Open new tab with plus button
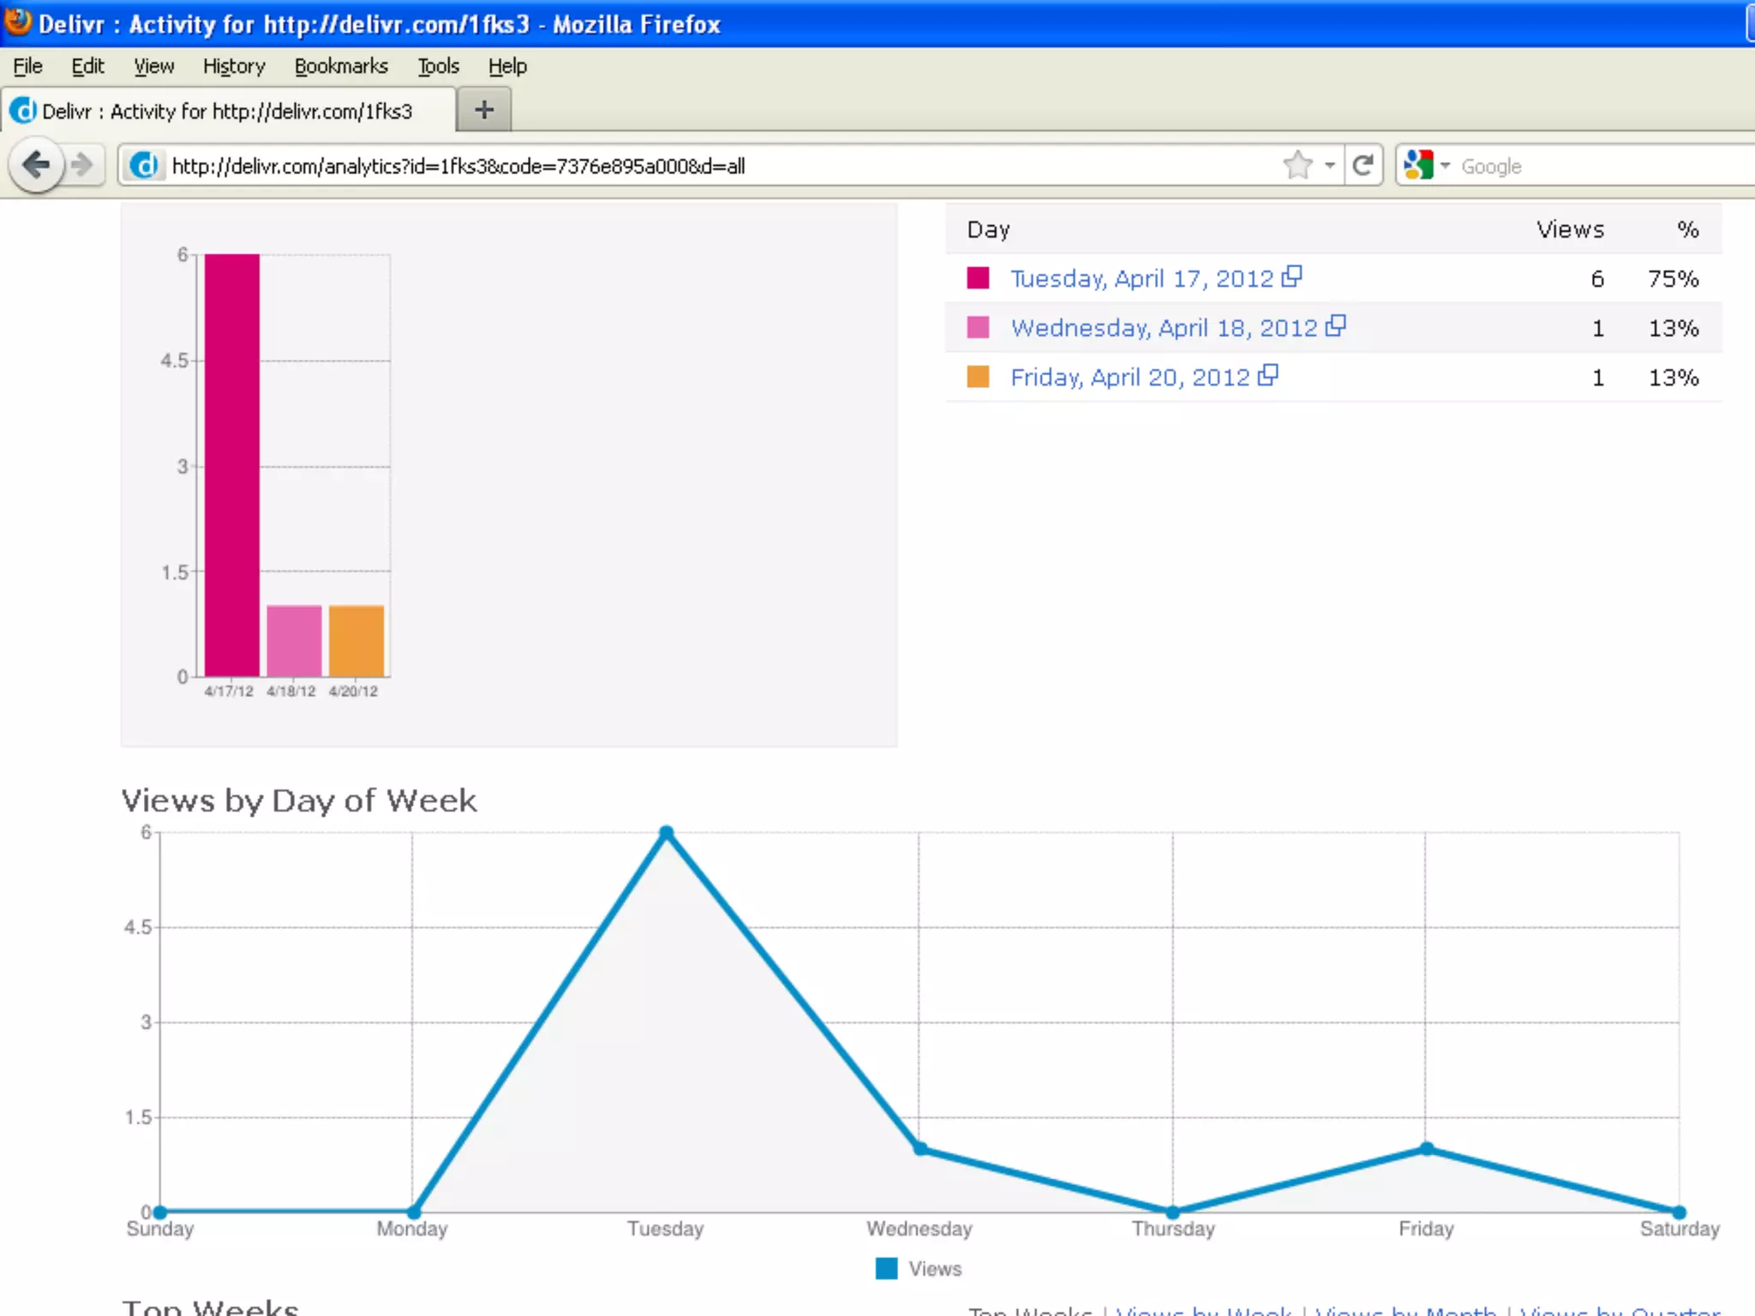1755x1316 pixels. tap(484, 111)
